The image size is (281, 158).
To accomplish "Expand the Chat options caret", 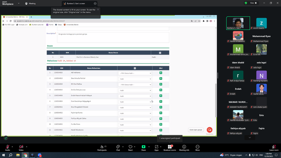I will [x=123, y=147].
